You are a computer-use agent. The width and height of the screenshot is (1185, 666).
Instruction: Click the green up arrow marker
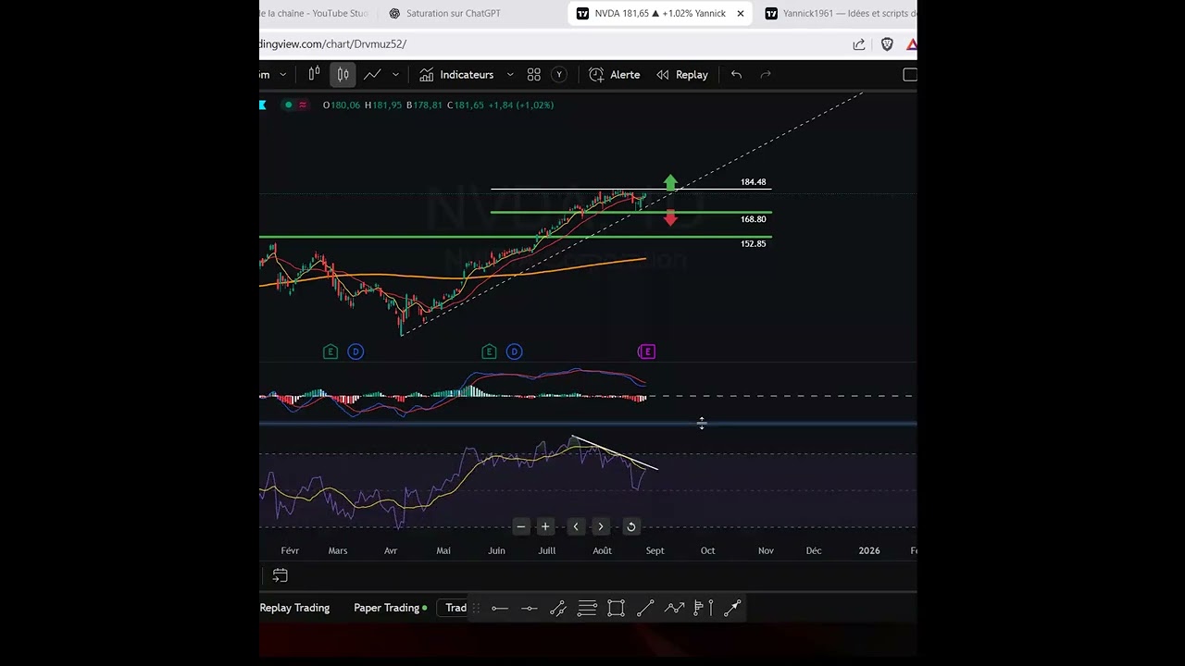point(670,182)
